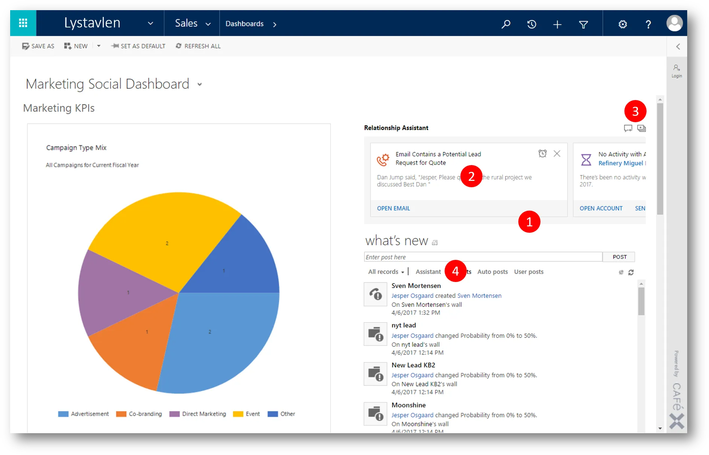Open recently viewed items history icon

click(531, 24)
